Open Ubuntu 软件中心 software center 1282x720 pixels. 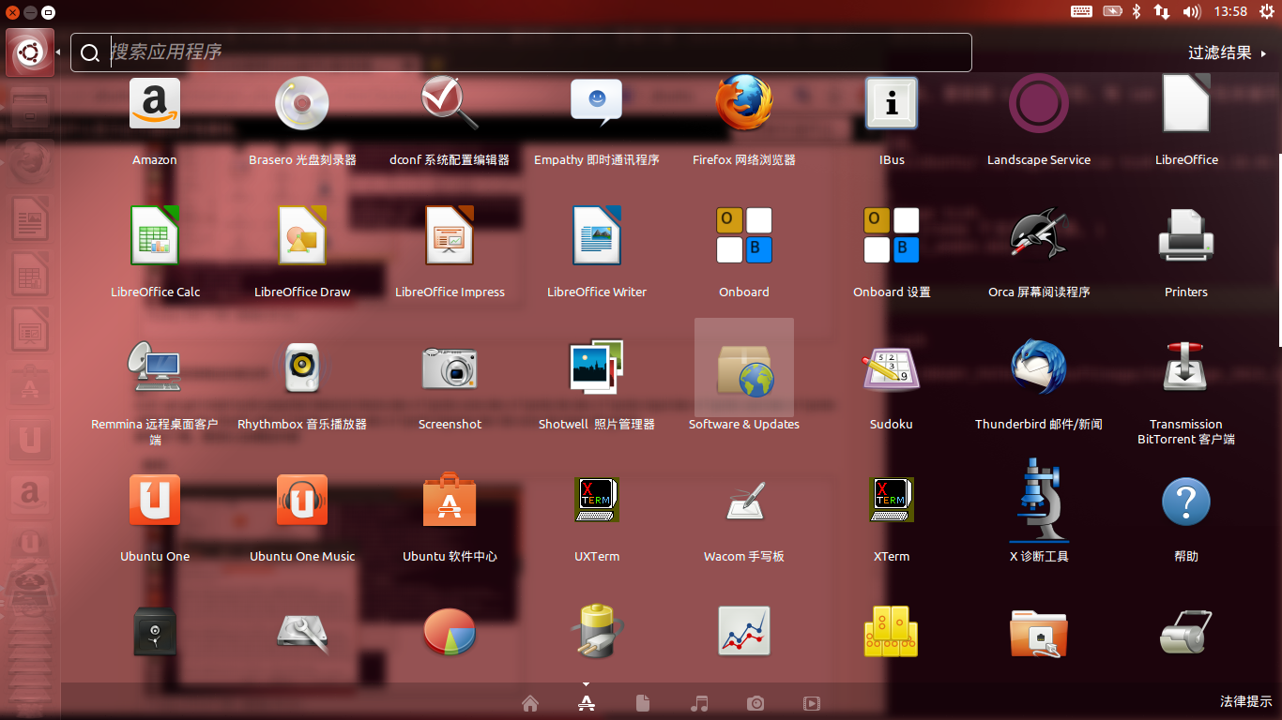point(450,500)
